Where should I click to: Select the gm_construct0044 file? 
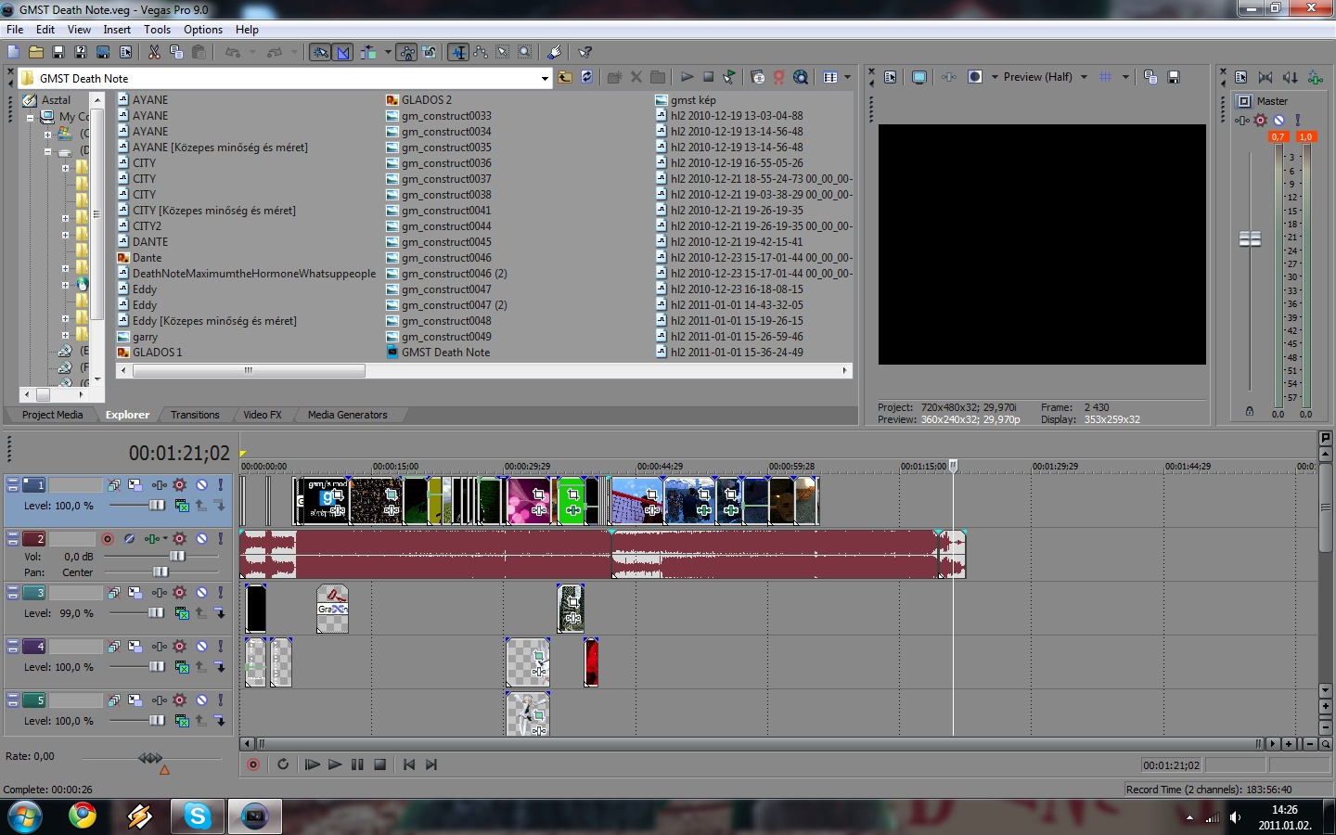click(x=446, y=226)
